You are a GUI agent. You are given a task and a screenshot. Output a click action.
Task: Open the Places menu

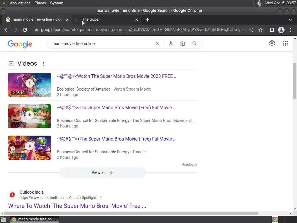click(40, 3)
